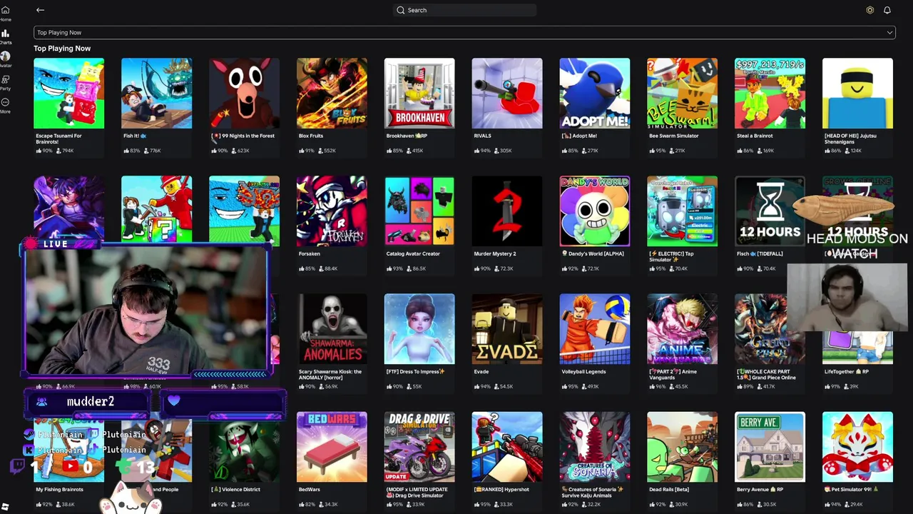Click the Top Playing Now heading

(x=62, y=49)
